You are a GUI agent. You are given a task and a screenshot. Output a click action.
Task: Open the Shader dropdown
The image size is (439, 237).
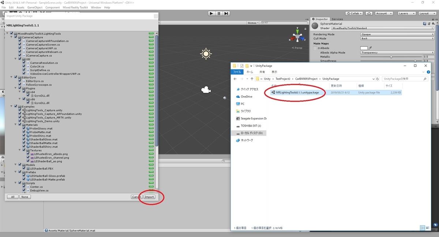(383, 28)
